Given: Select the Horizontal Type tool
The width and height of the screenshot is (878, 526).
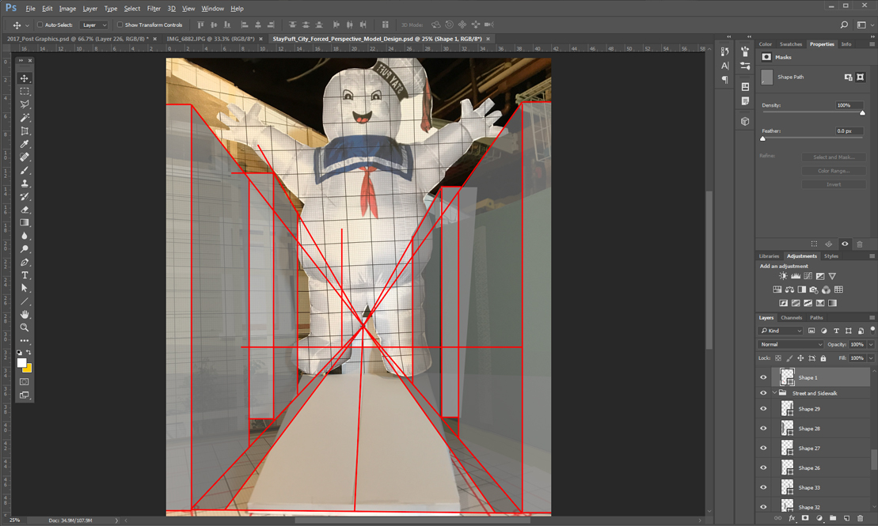Looking at the screenshot, I should [x=24, y=275].
